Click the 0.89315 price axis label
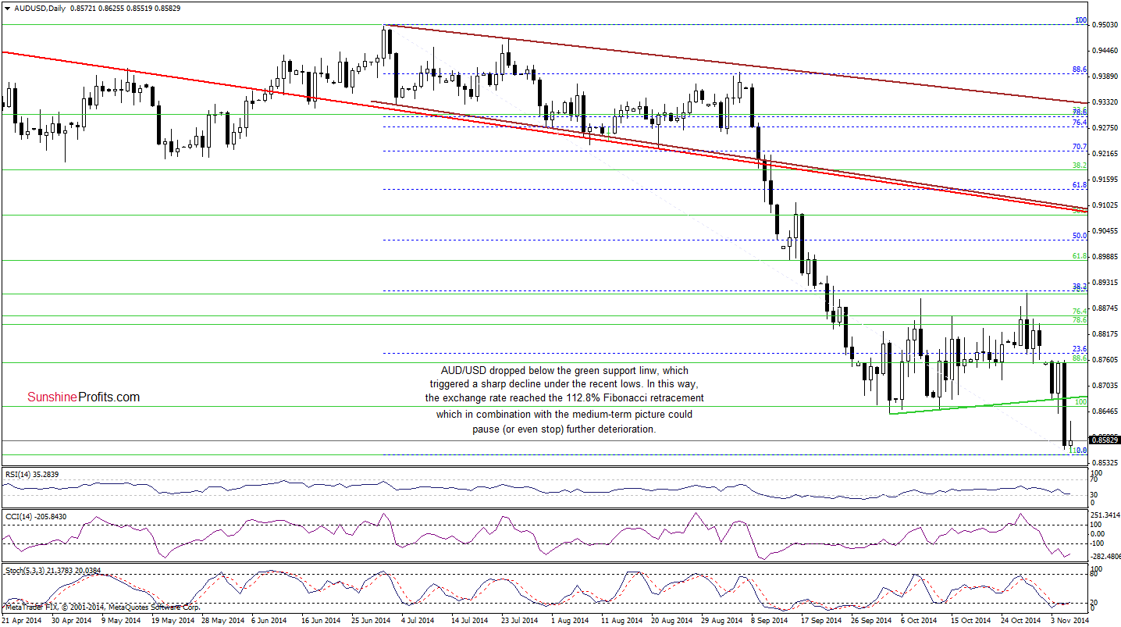This screenshot has width=1121, height=627. coord(1104,283)
